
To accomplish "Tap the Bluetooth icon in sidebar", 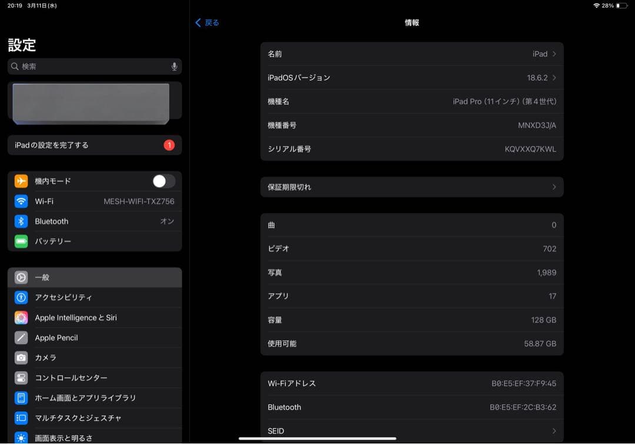I will click(21, 221).
